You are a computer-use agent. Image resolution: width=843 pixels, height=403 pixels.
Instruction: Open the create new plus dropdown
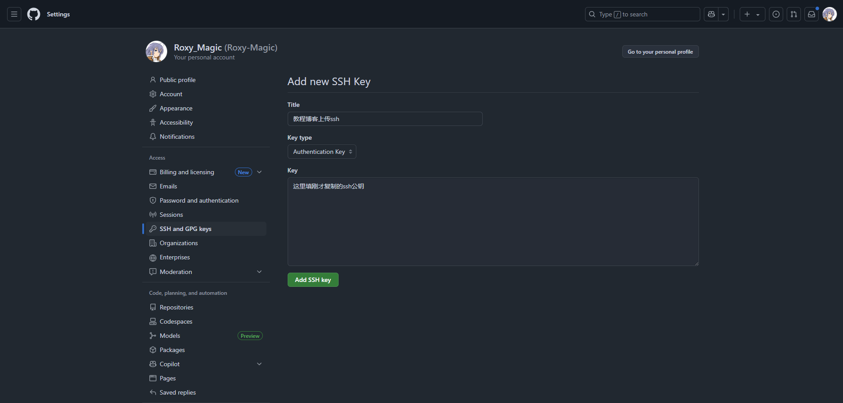tap(752, 14)
